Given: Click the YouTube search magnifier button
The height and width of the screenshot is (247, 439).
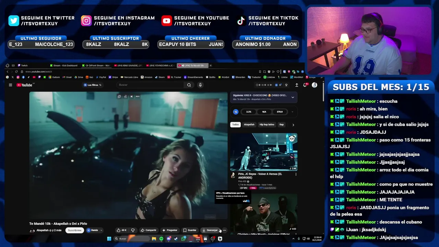Looking at the screenshot, I should point(189,85).
